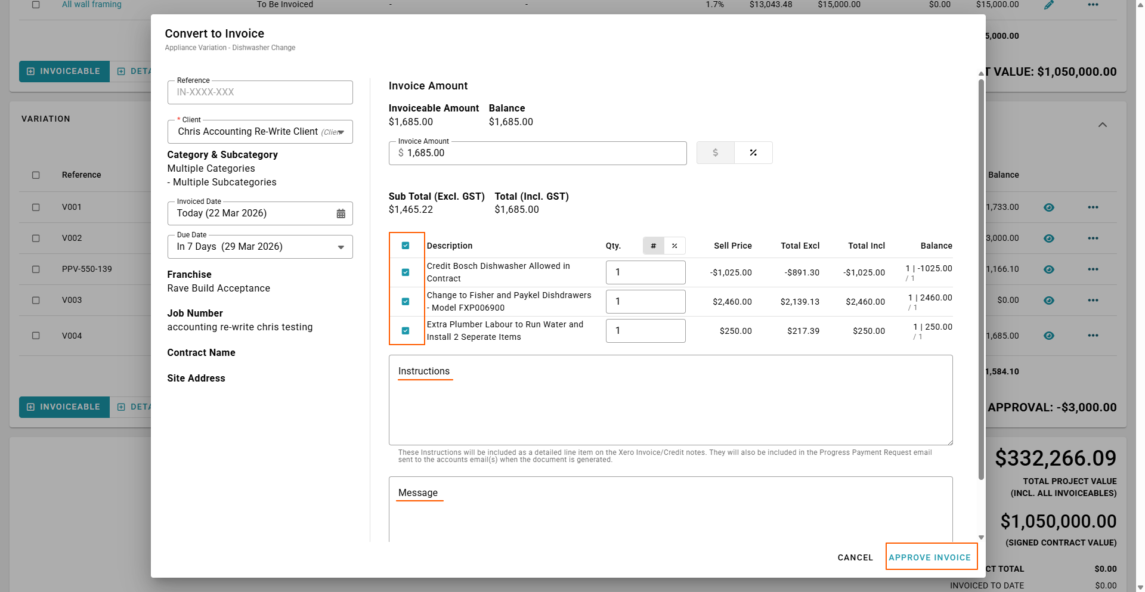
Task: Edit the All wall framing row
Action: point(1048,5)
